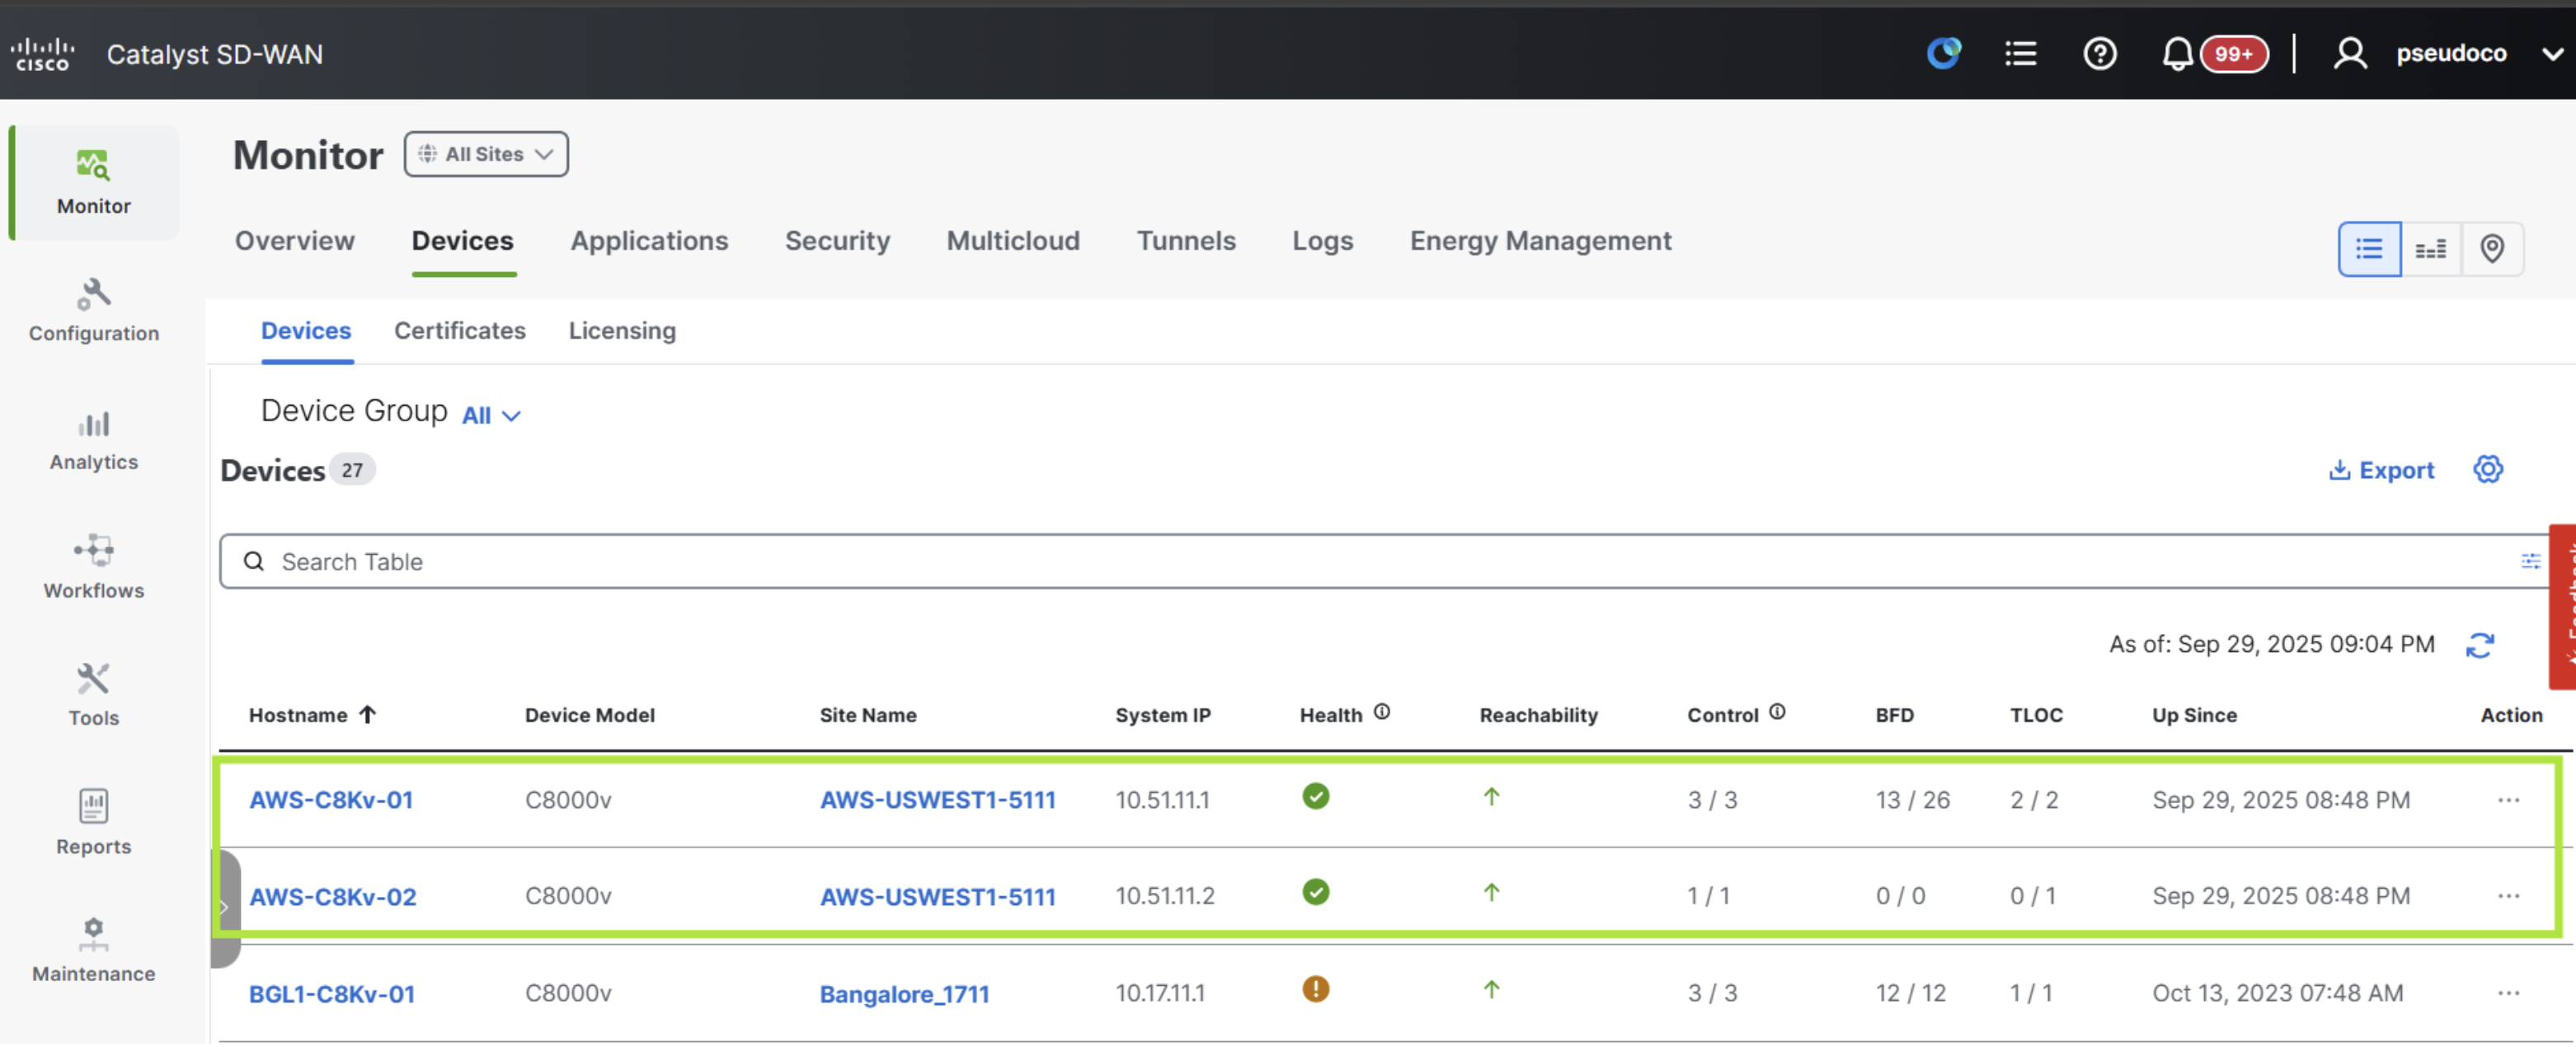2576x1047 pixels.
Task: Open the Reports section in sidebar
Action: 94,824
